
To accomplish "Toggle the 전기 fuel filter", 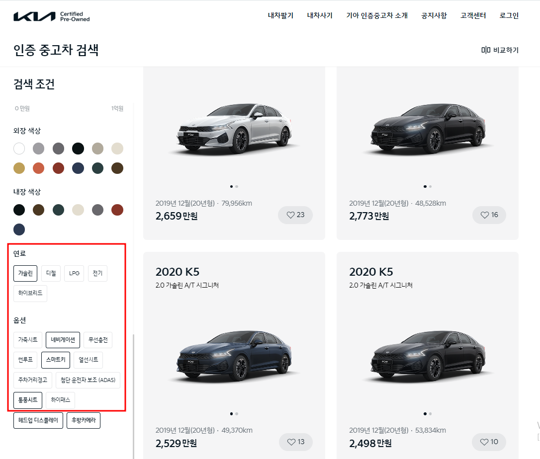I will tap(97, 273).
